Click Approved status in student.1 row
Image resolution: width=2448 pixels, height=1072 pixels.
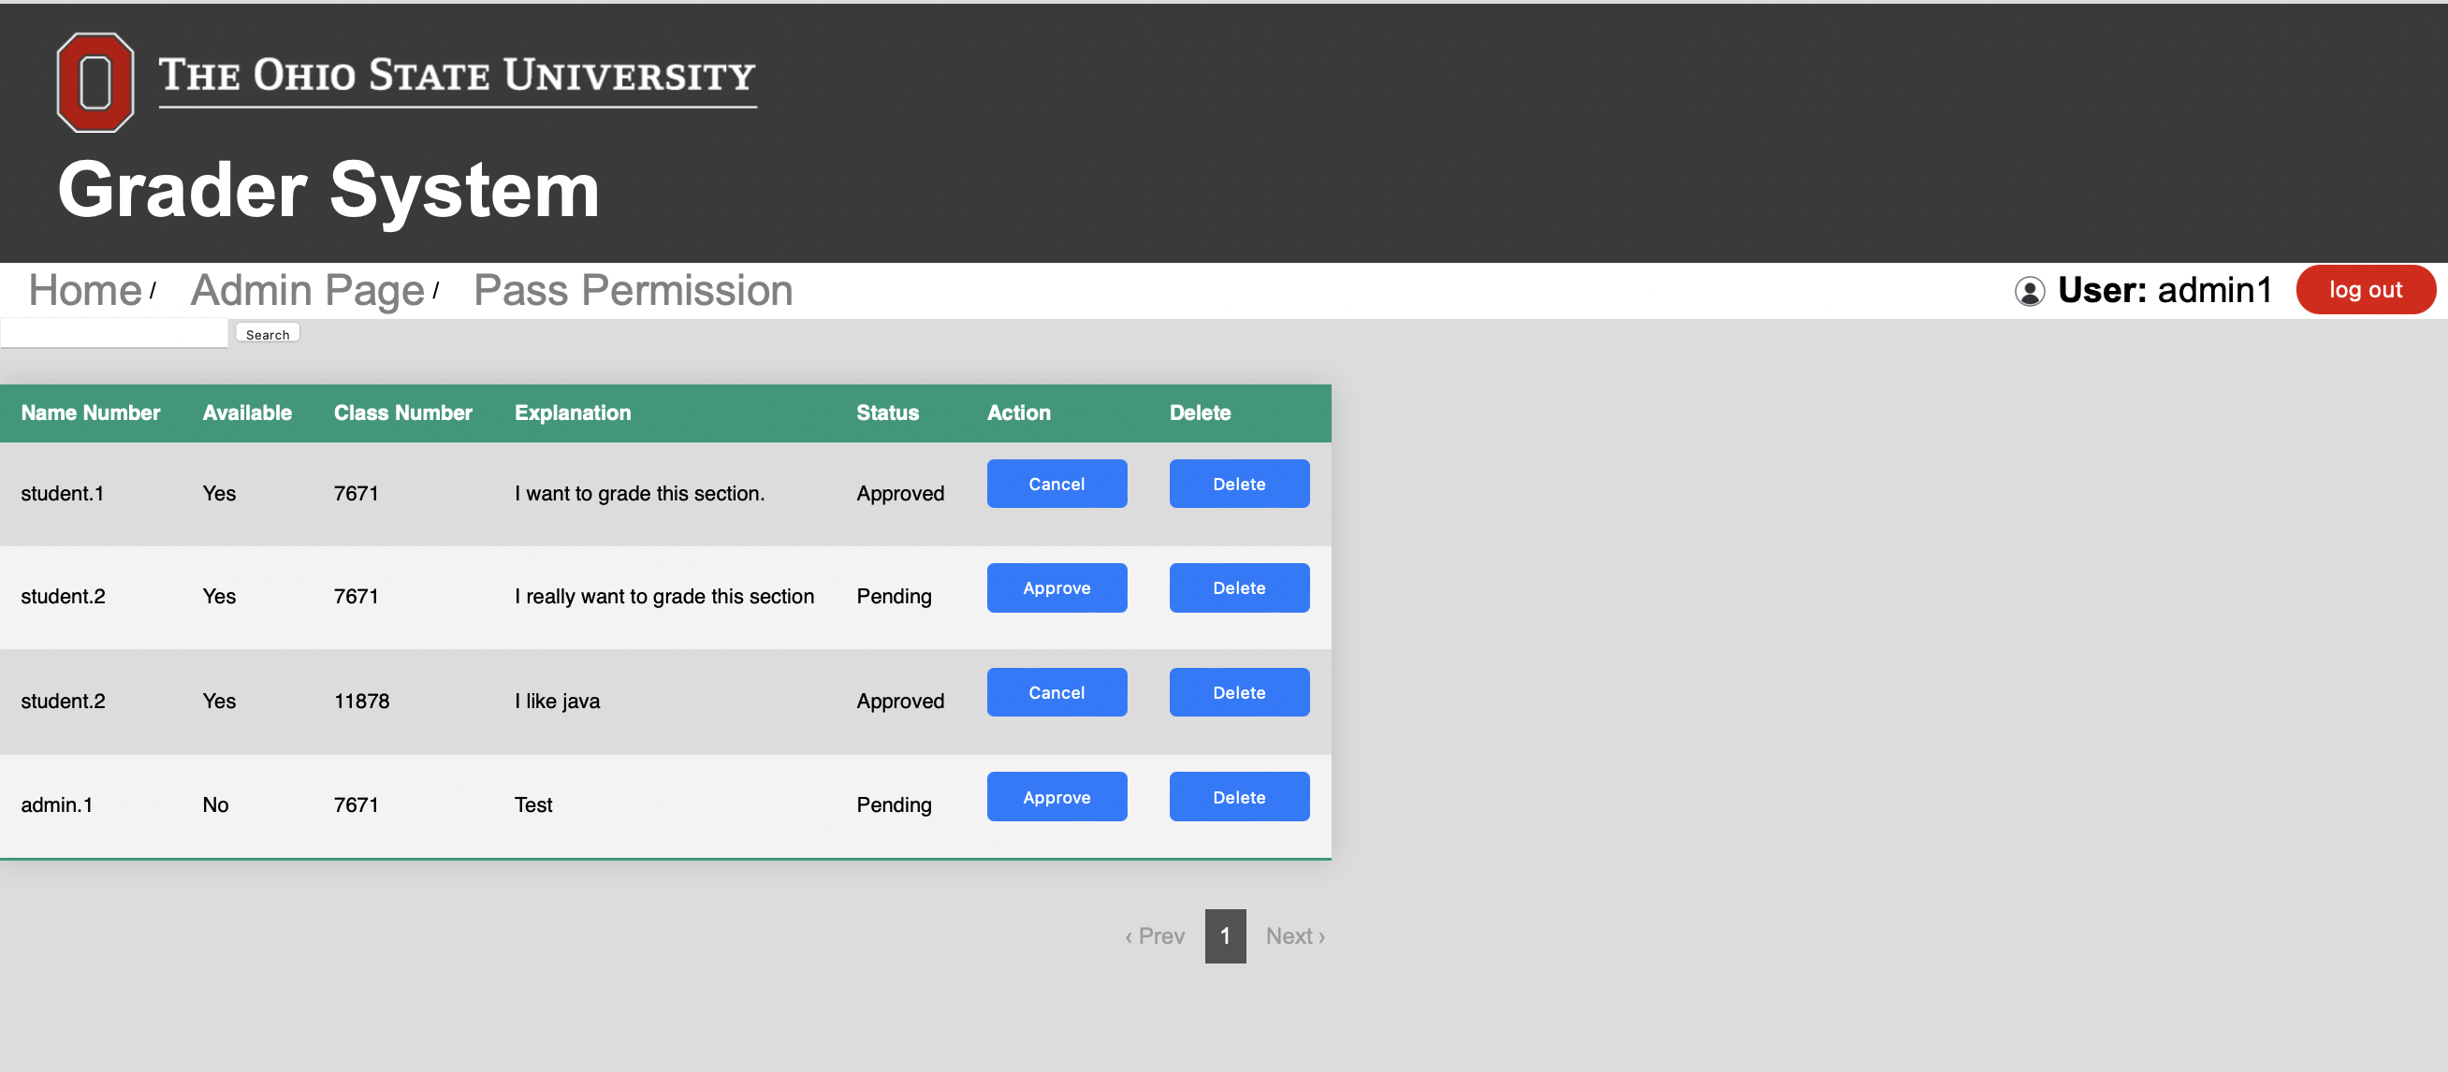point(900,493)
